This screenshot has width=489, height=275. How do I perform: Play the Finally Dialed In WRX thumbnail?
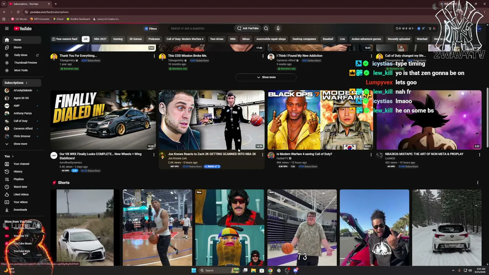pos(103,120)
